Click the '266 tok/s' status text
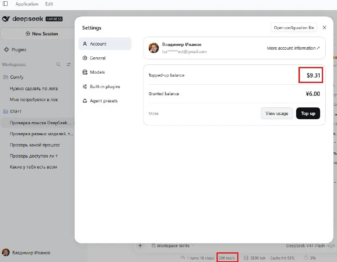The image size is (337, 262). pos(227,258)
